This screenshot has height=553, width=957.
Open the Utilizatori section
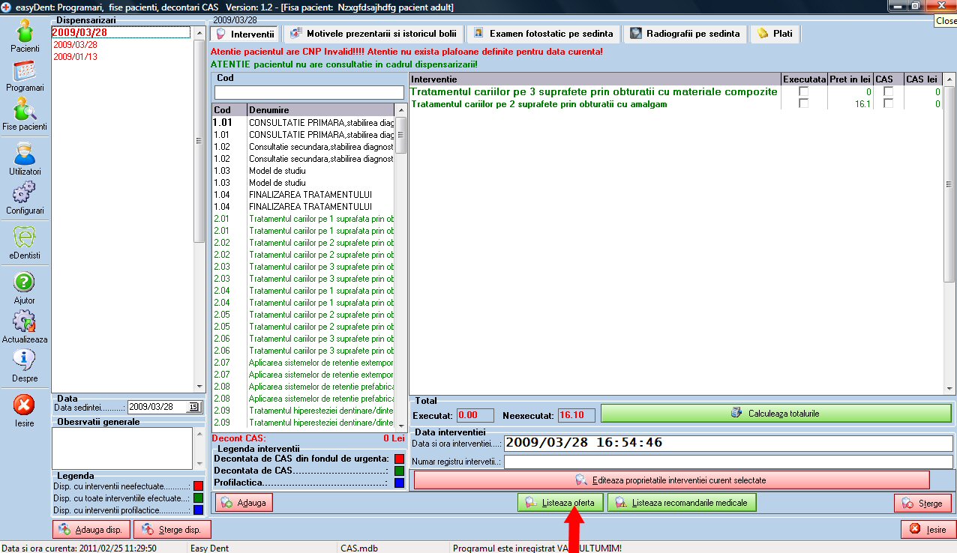(25, 158)
